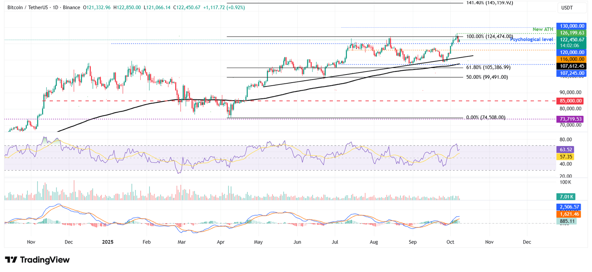Click the 116,000.00 orange price badge

tap(572, 59)
